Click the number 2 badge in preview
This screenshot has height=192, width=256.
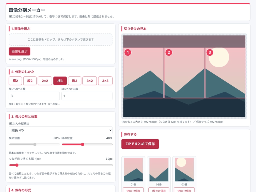tap(169, 52)
